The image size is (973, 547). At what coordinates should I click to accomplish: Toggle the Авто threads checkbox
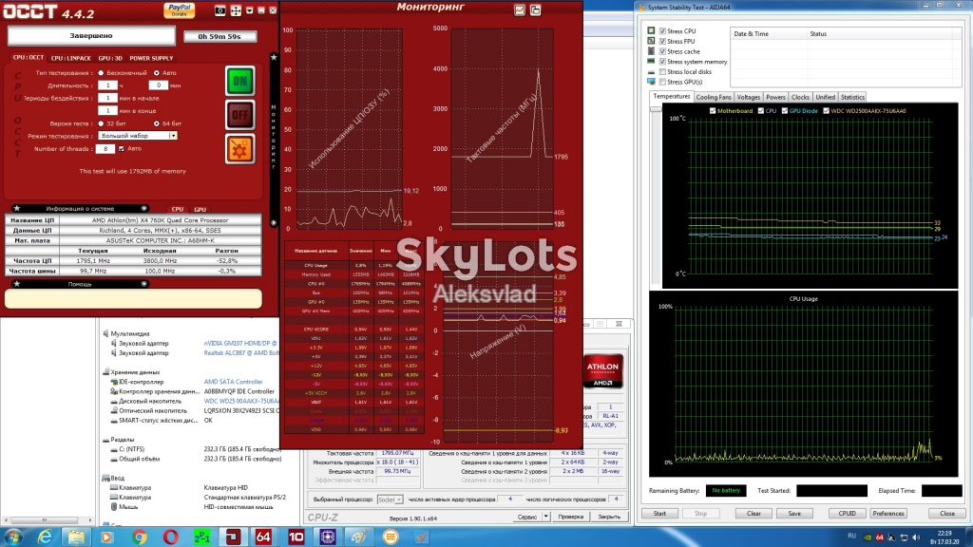121,149
